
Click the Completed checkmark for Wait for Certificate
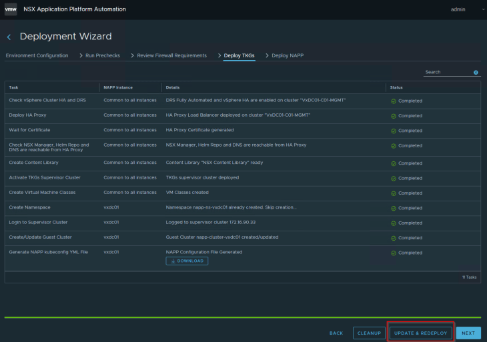click(x=394, y=131)
